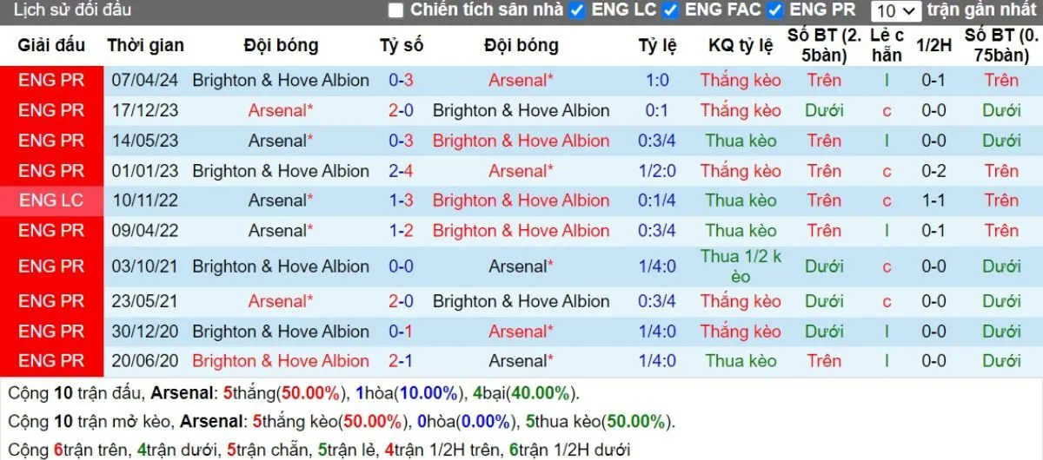Click Brighton & Hove Albion in the 14/05/23 row
1043x460 pixels.
point(521,141)
